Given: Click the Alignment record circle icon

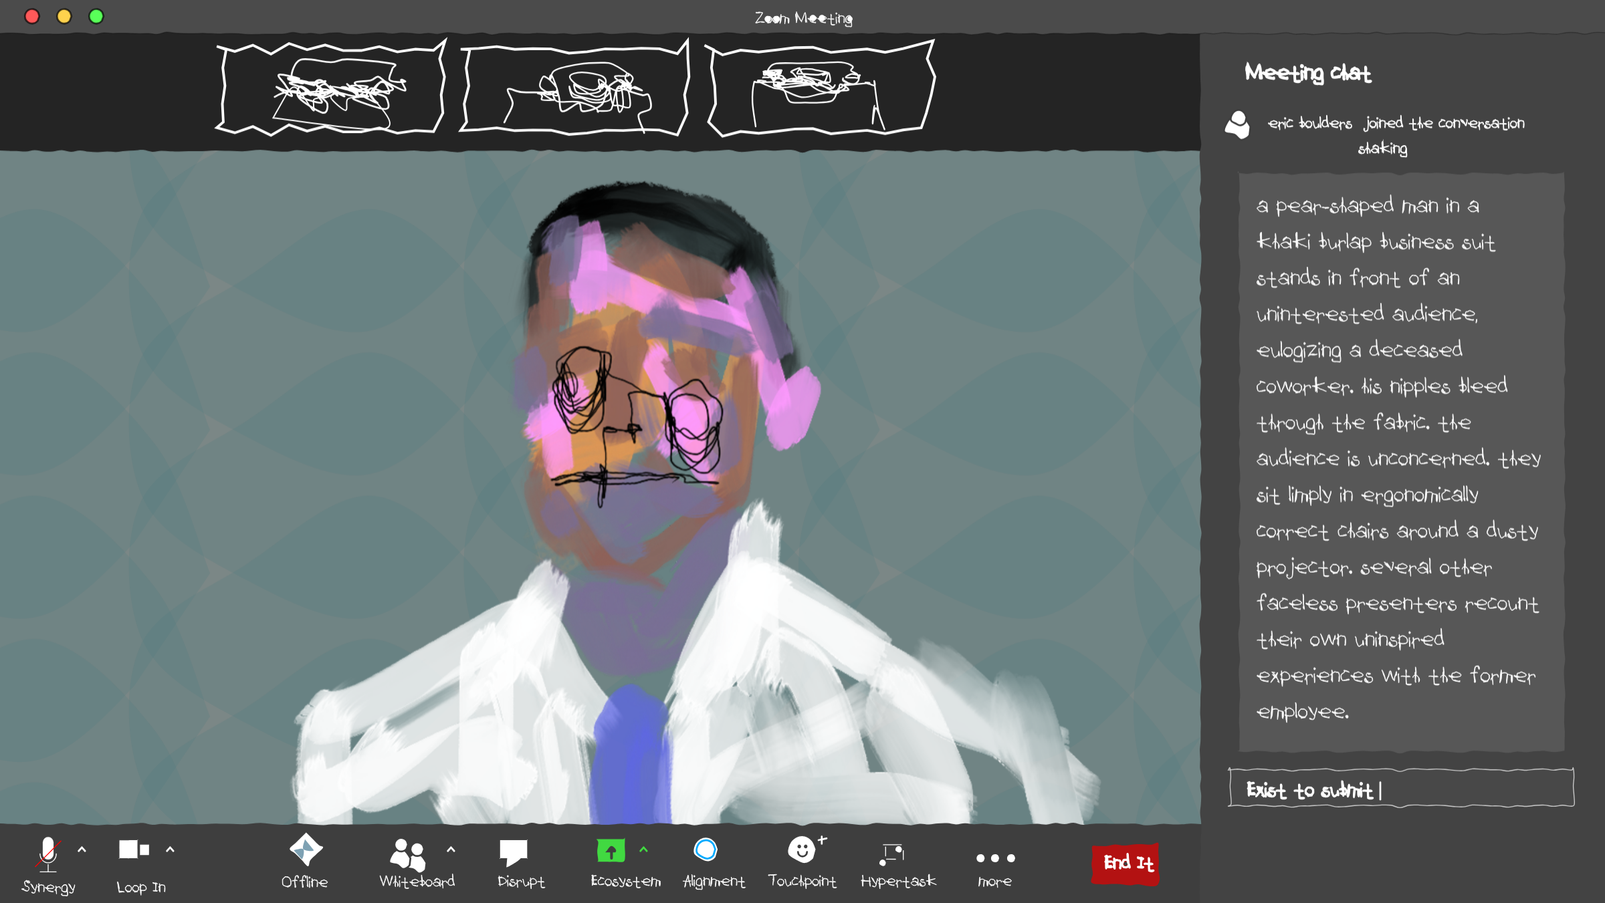Looking at the screenshot, I should click(x=706, y=850).
